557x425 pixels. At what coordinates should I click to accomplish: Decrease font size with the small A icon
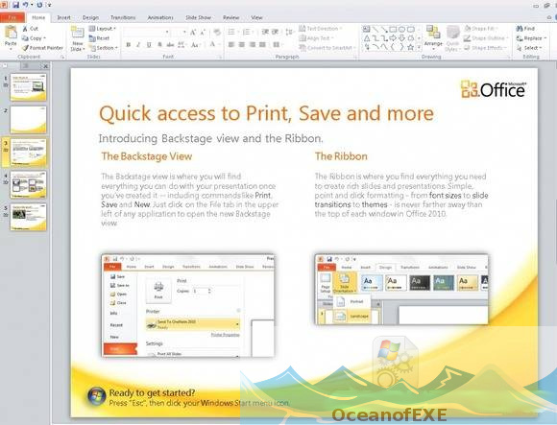pyautogui.click(x=203, y=33)
